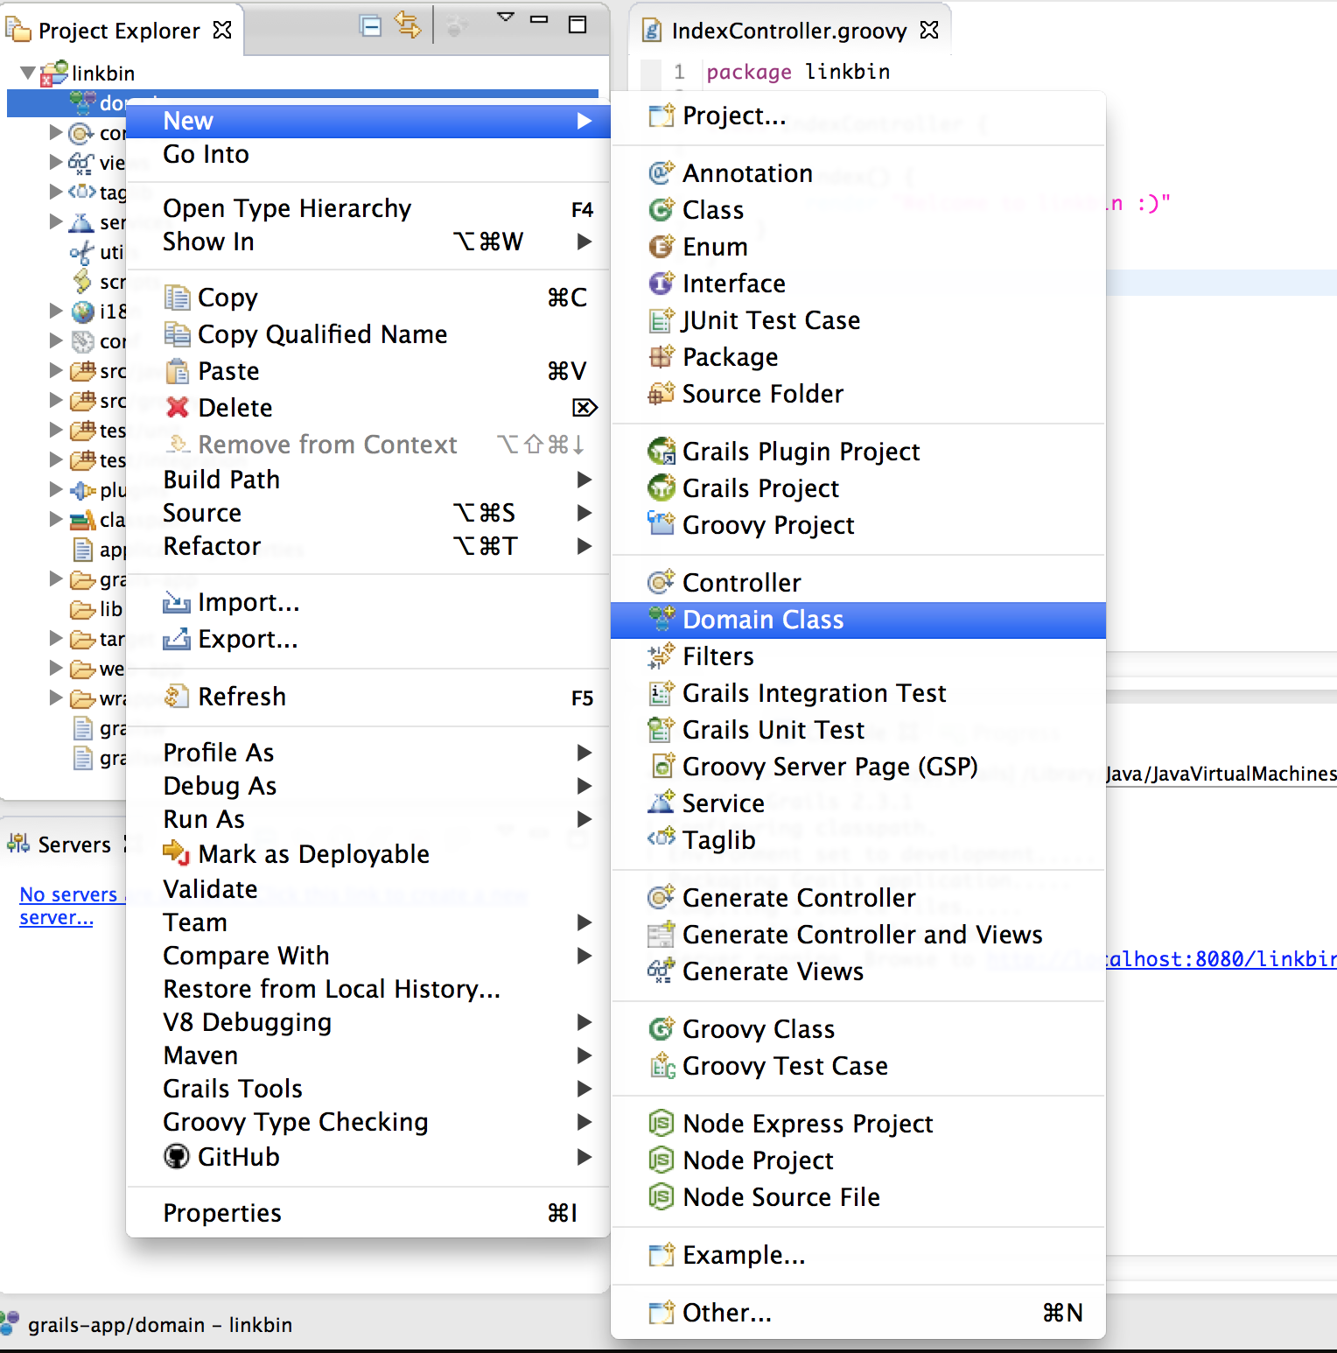Open the Show In submenu arrow
Image resolution: width=1337 pixels, height=1353 pixels.
[x=584, y=242]
